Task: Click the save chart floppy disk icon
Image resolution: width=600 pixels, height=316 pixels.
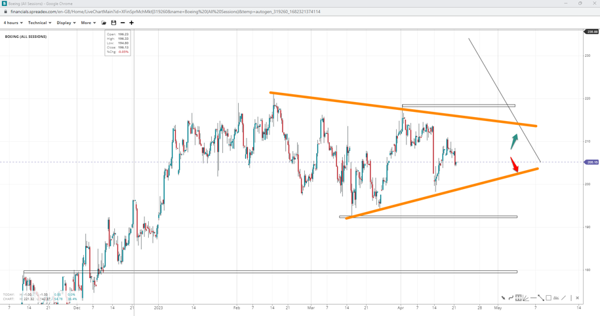Action: [113, 23]
